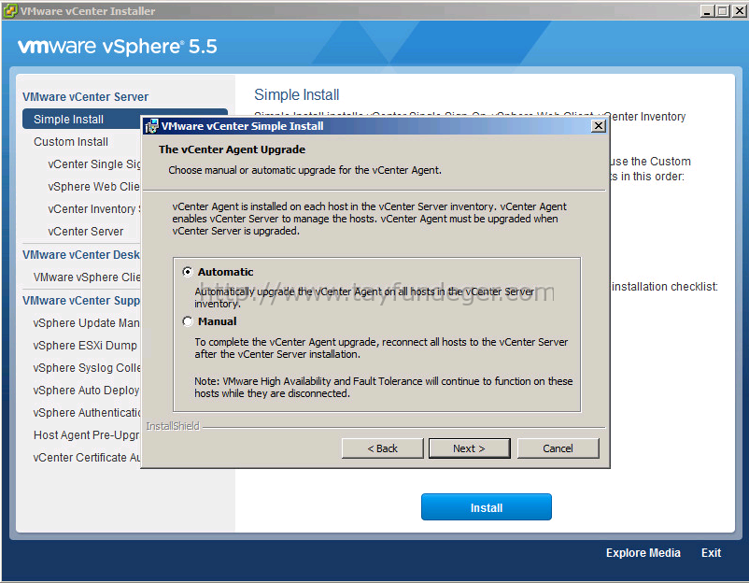Screen dimensions: 749x583
Task: Select vSphere Auto Deploy entry
Action: point(86,390)
